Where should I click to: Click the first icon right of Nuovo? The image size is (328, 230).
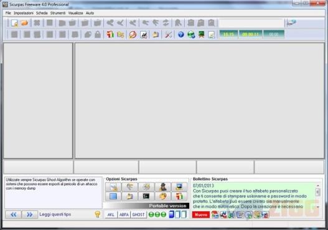[x=215, y=214]
